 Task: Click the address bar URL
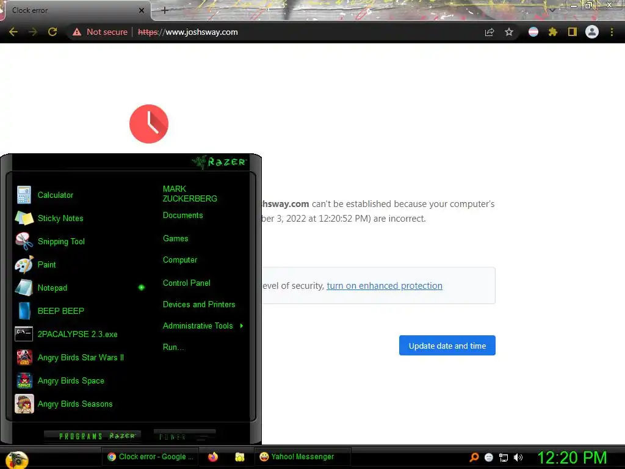pyautogui.click(x=188, y=32)
